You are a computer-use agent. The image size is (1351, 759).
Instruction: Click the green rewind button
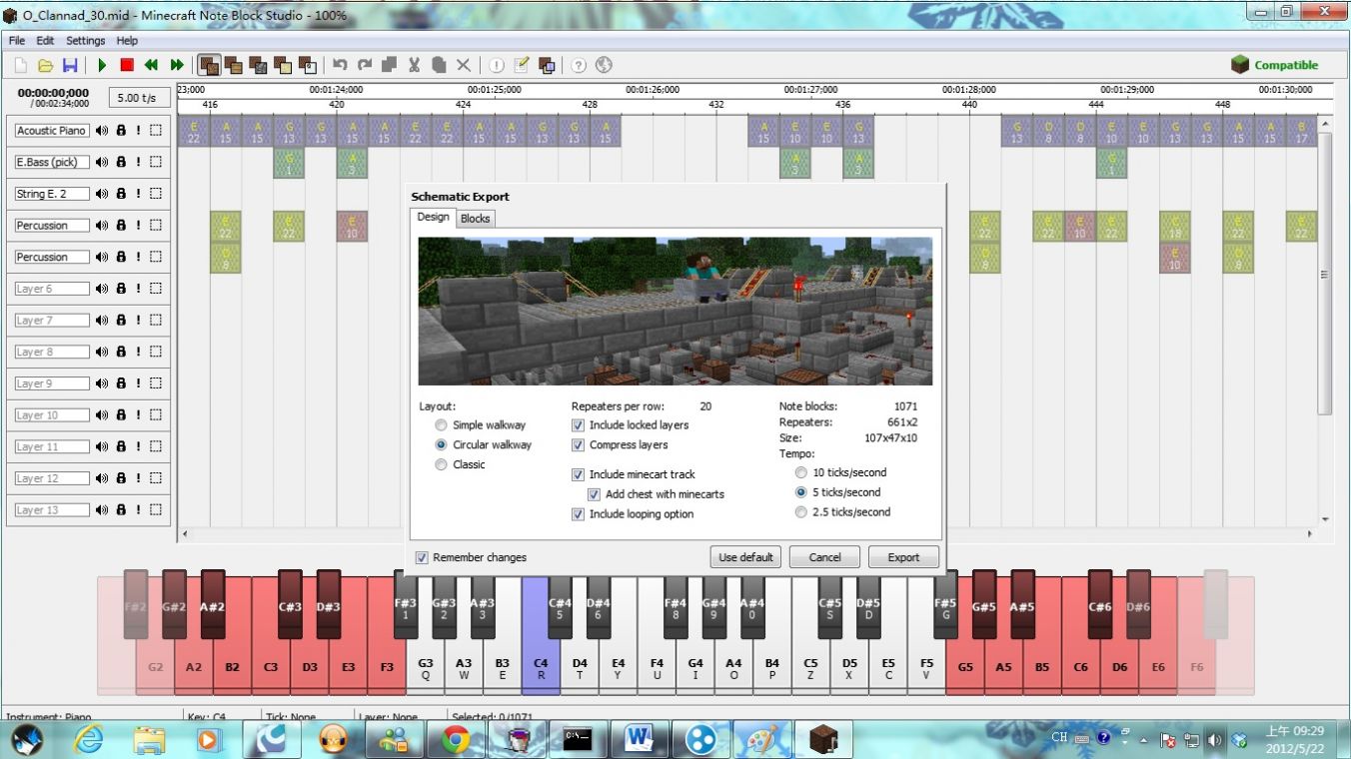click(x=151, y=65)
